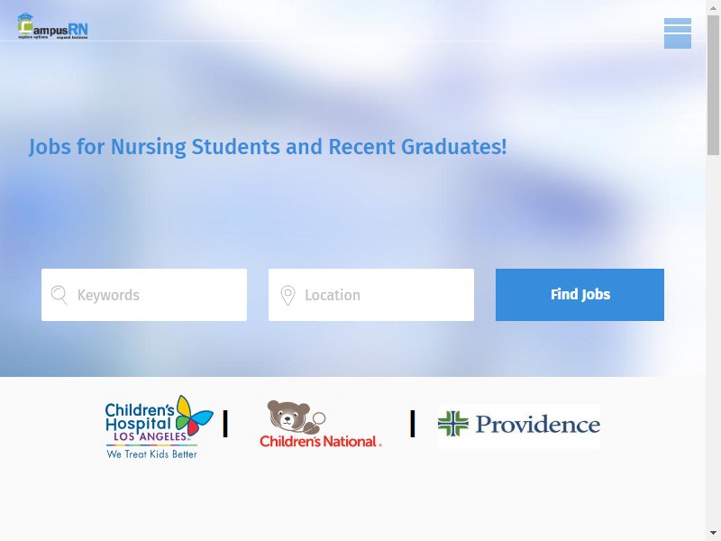Click the colorful butterfly icon
The image size is (721, 541).
pyautogui.click(x=195, y=415)
